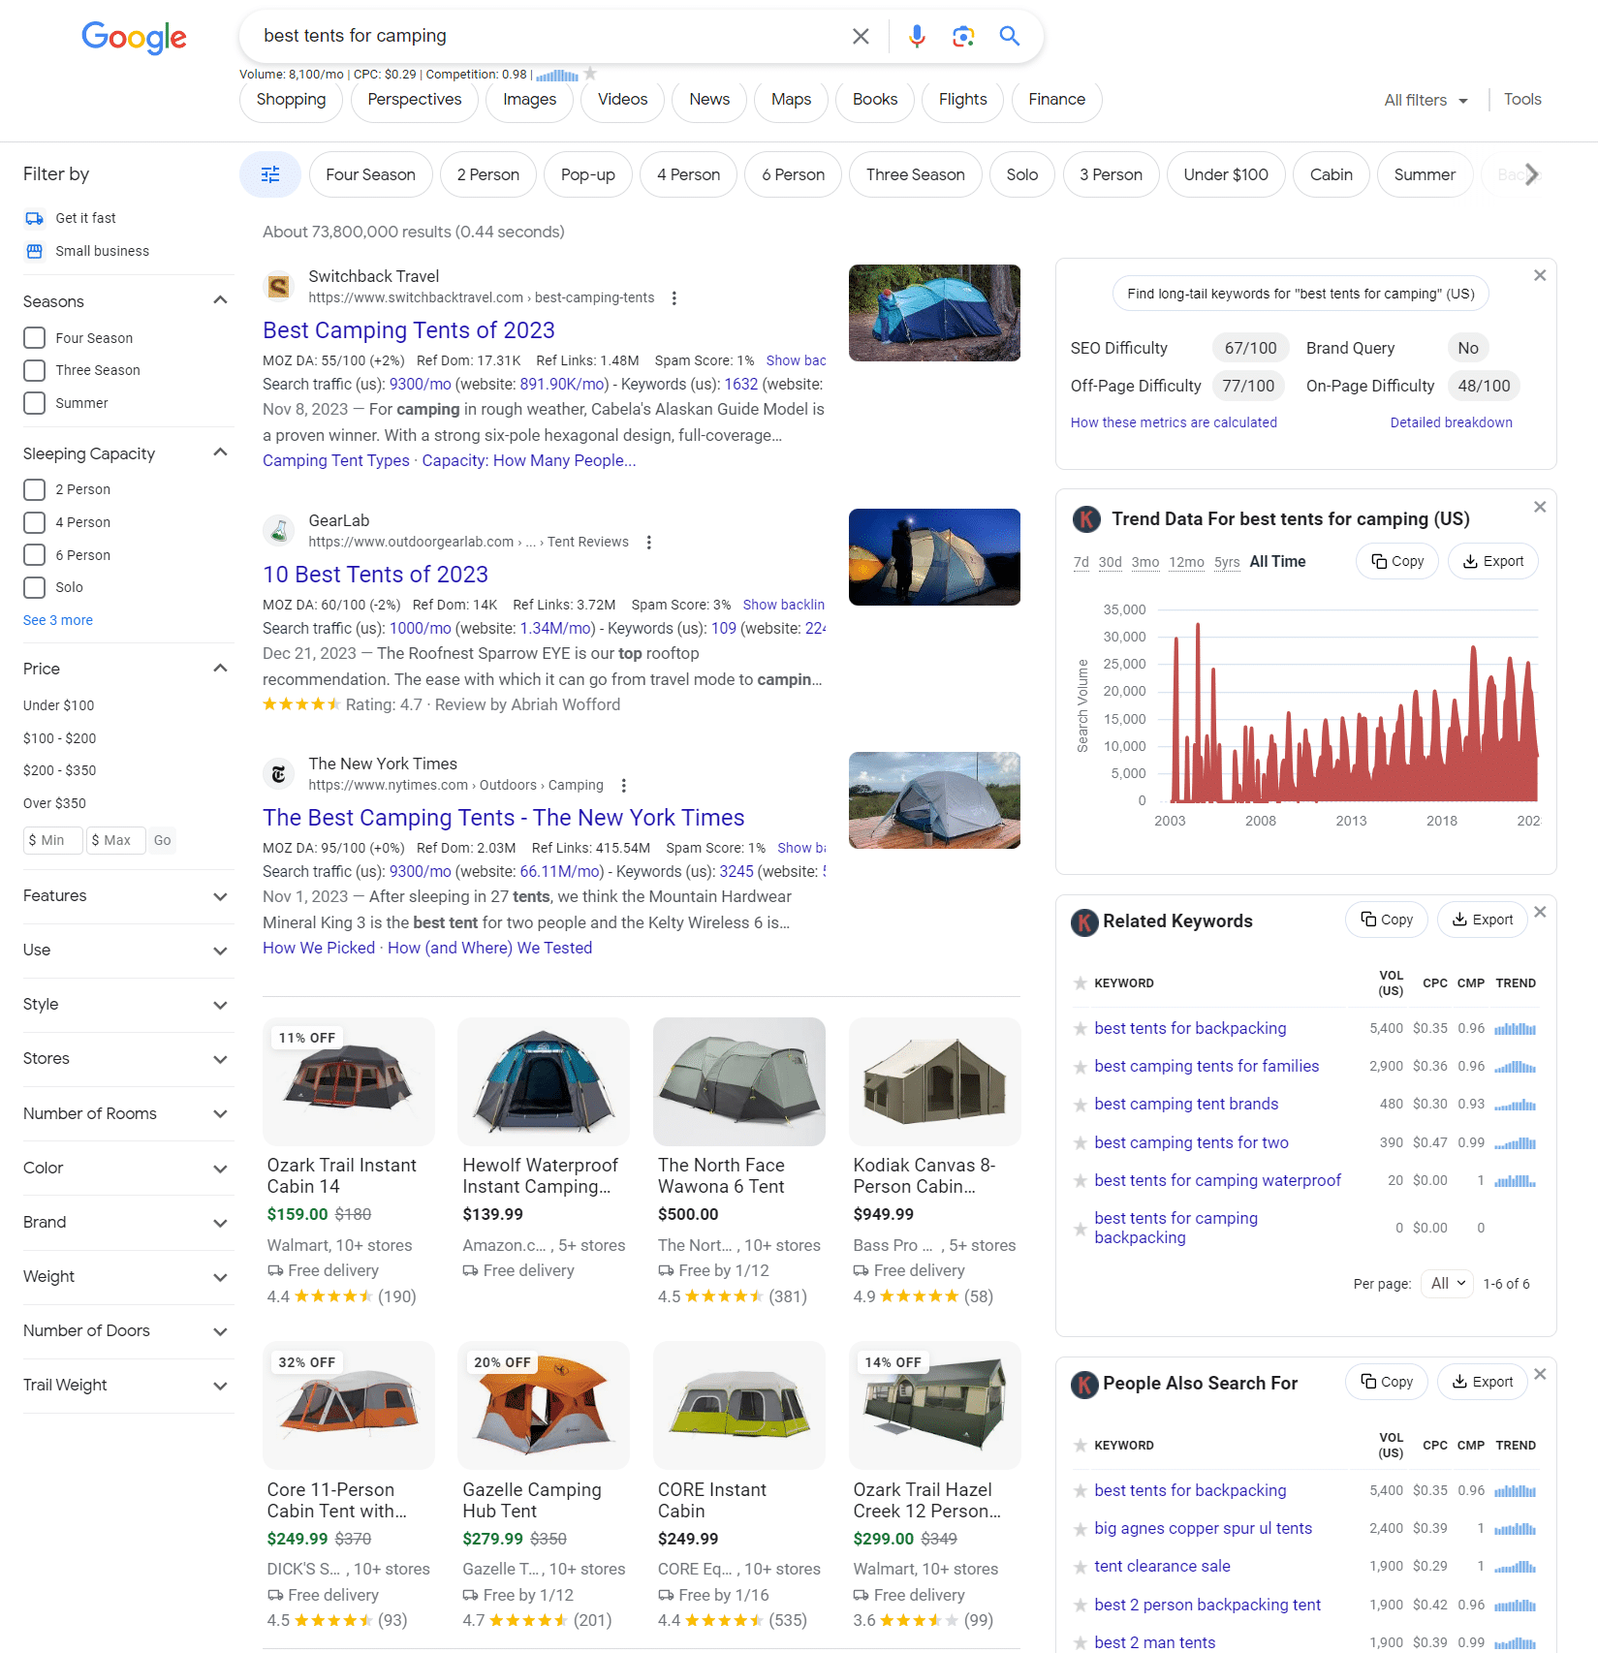This screenshot has width=1598, height=1653.
Task: Open the All filters dropdown
Action: click(1426, 100)
